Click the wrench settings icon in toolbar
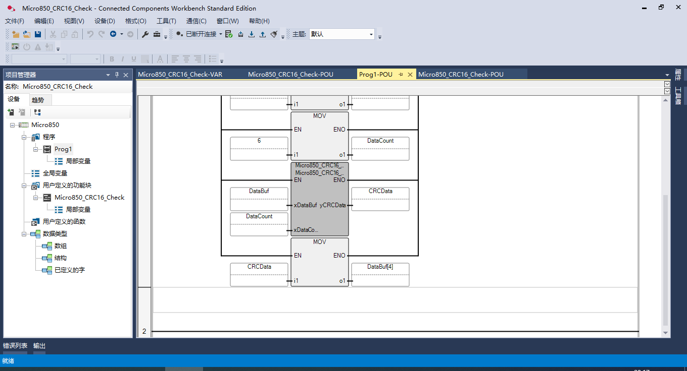Image resolution: width=687 pixels, height=371 pixels. pyautogui.click(x=145, y=34)
